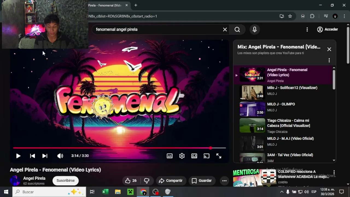Open Chrome extensions puzzle icon
Screen dimensions: 350x197
[x=312, y=16]
